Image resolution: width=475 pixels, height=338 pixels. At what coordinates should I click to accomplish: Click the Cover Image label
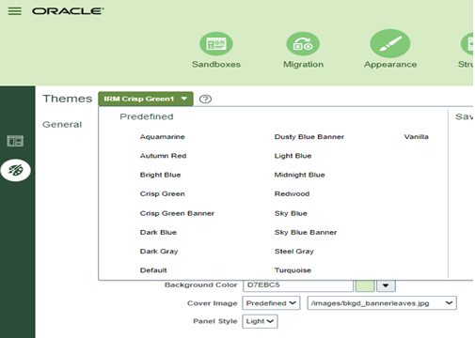[x=213, y=303]
